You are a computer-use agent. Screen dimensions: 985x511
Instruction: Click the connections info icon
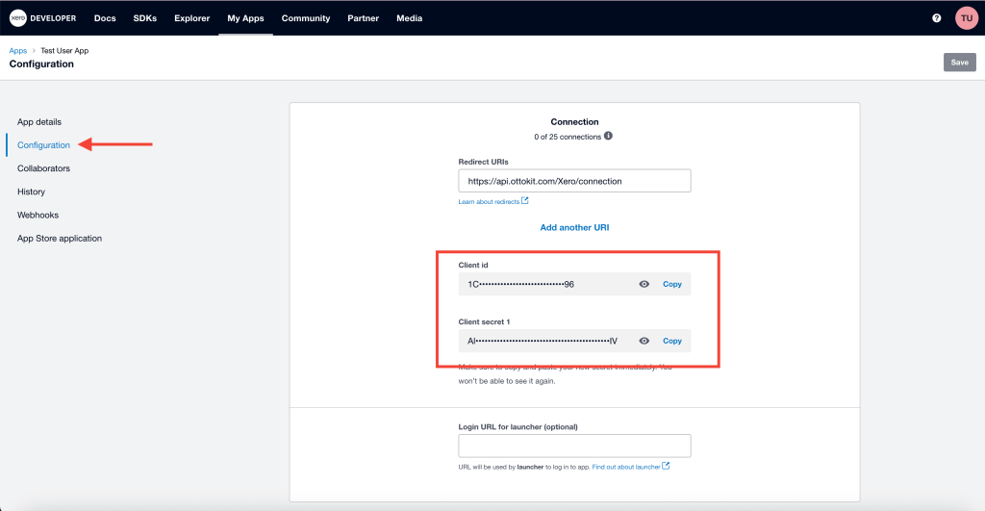point(608,136)
